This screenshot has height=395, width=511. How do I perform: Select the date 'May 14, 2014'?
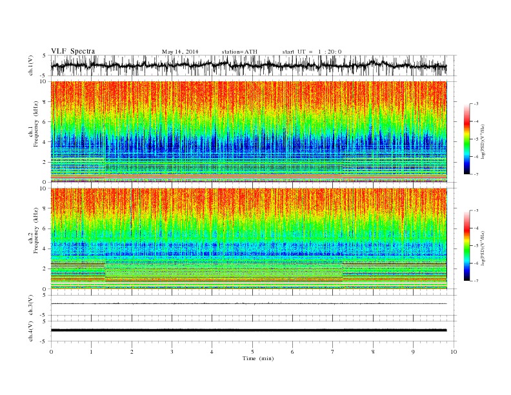[x=180, y=52]
